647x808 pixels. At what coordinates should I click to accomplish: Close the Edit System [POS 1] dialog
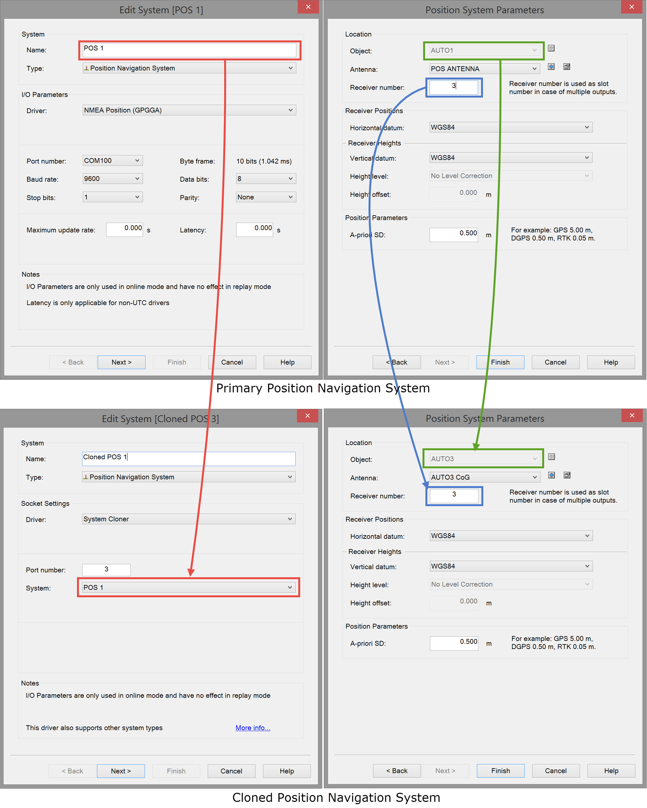308,7
